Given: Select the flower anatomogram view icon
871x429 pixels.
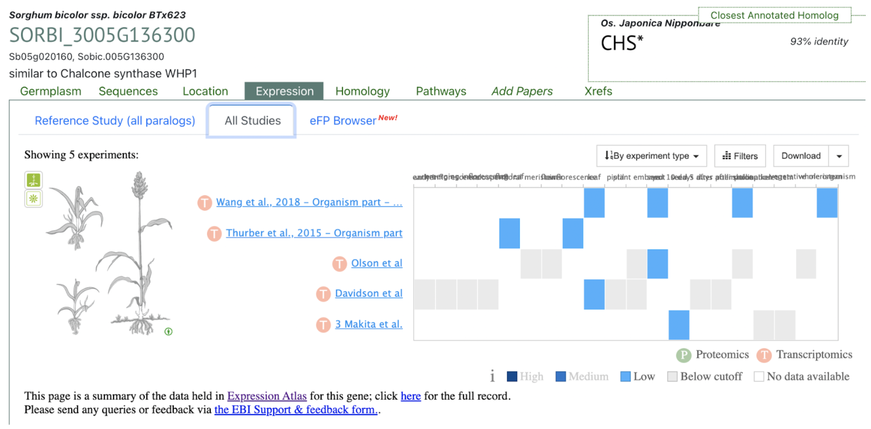Looking at the screenshot, I should click(33, 199).
